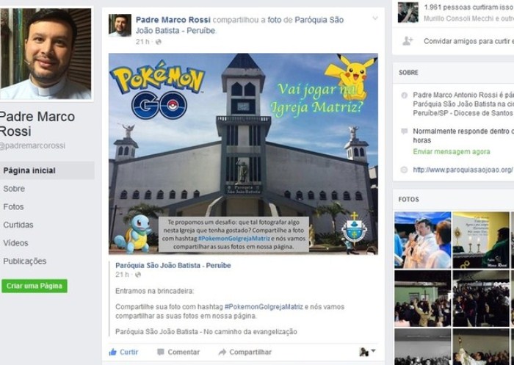This screenshot has width=514, height=365.
Task: Click the globe icon beside website link
Action: pyautogui.click(x=404, y=170)
